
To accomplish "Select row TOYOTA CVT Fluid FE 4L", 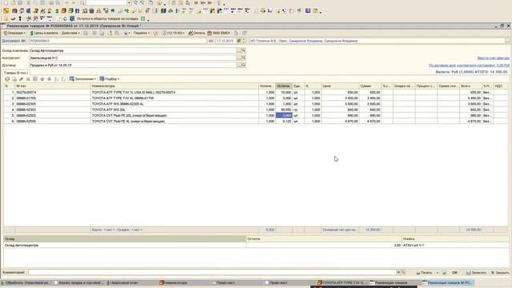I will click(256, 121).
